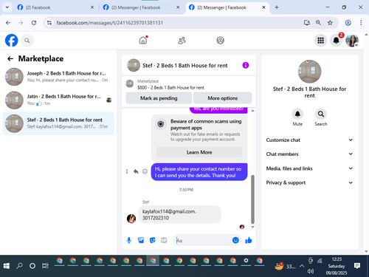The image size is (369, 277).
Task: Click chat scroll down arrow
Action: 252,227
